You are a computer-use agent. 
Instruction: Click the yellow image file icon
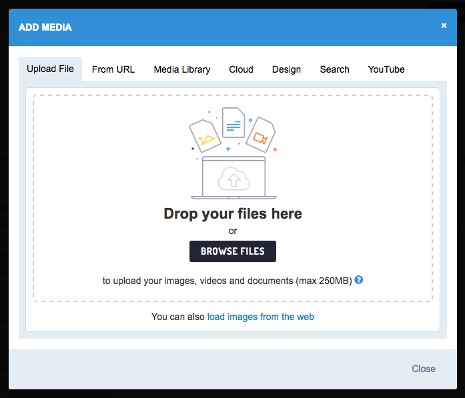205,135
